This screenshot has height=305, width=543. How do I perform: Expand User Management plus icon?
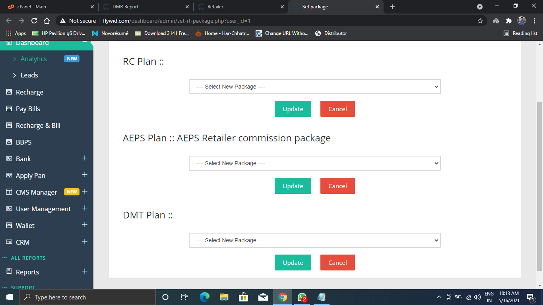tap(84, 208)
